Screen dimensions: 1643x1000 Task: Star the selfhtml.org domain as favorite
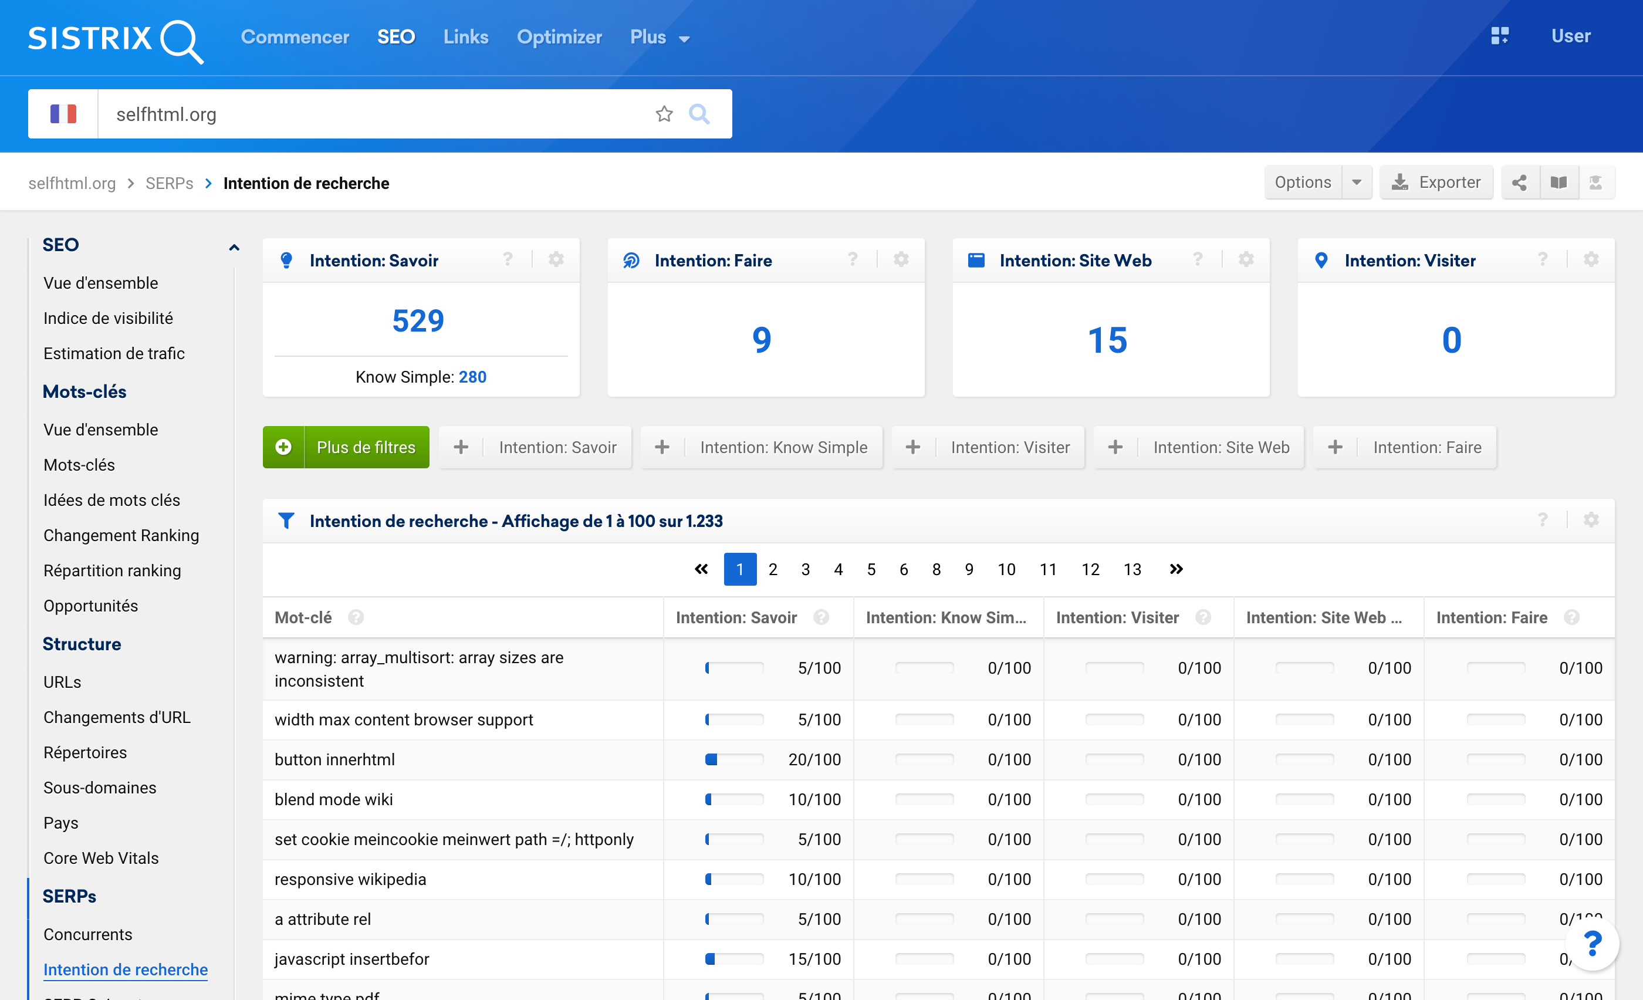pos(664,114)
